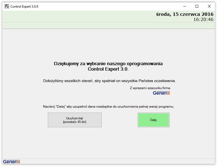This screenshot has height=166, width=217.
Task: Maximize the Control Expert window
Action: [197, 6]
